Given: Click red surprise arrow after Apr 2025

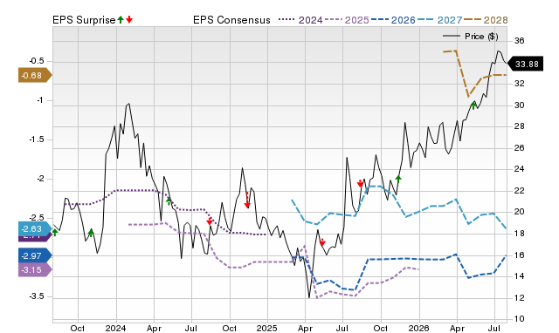Looking at the screenshot, I should pyautogui.click(x=322, y=242).
